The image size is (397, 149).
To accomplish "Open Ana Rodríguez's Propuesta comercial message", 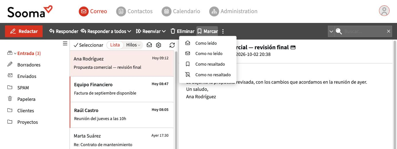I will [x=122, y=63].
